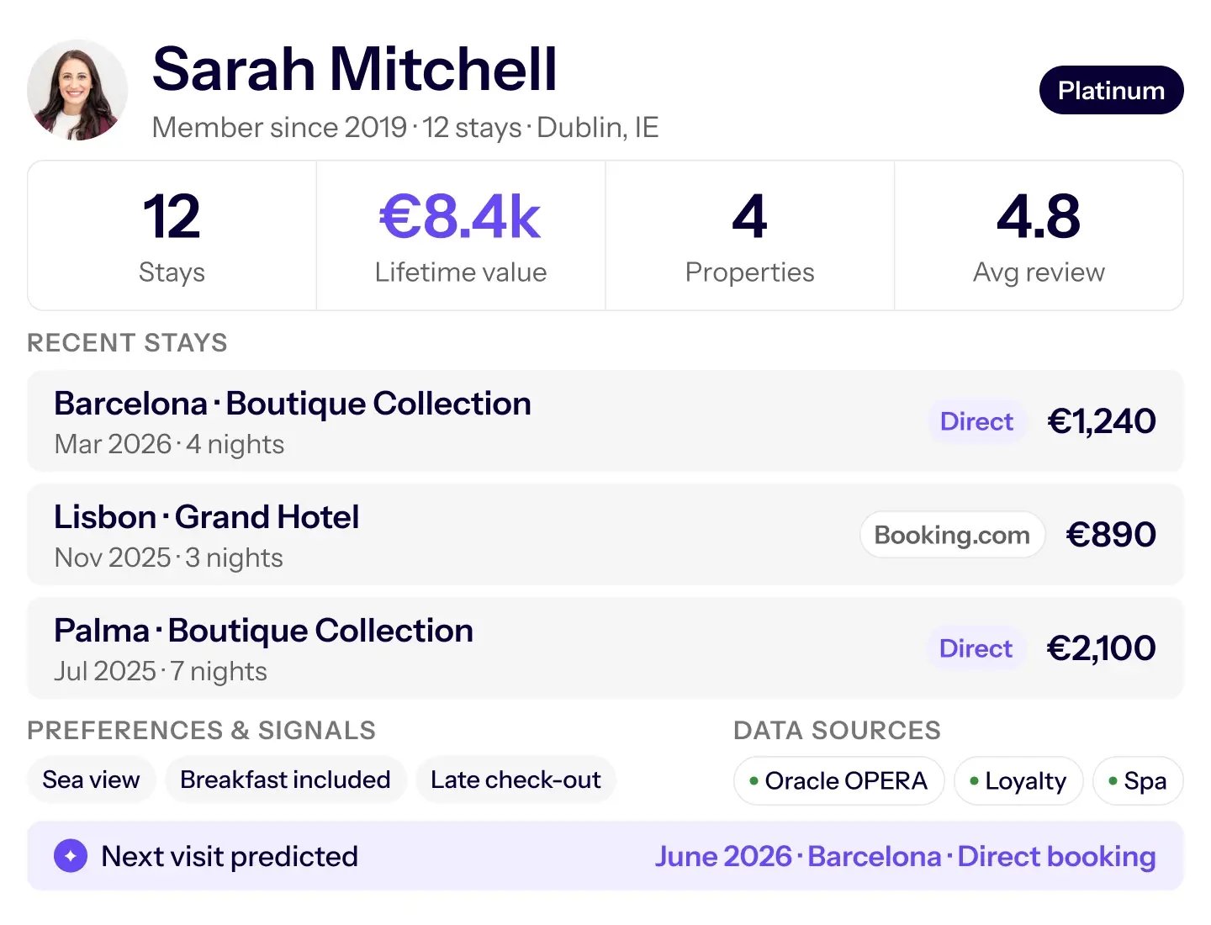Click the 4 Properties stat card
The width and height of the screenshot is (1211, 925).
(749, 236)
